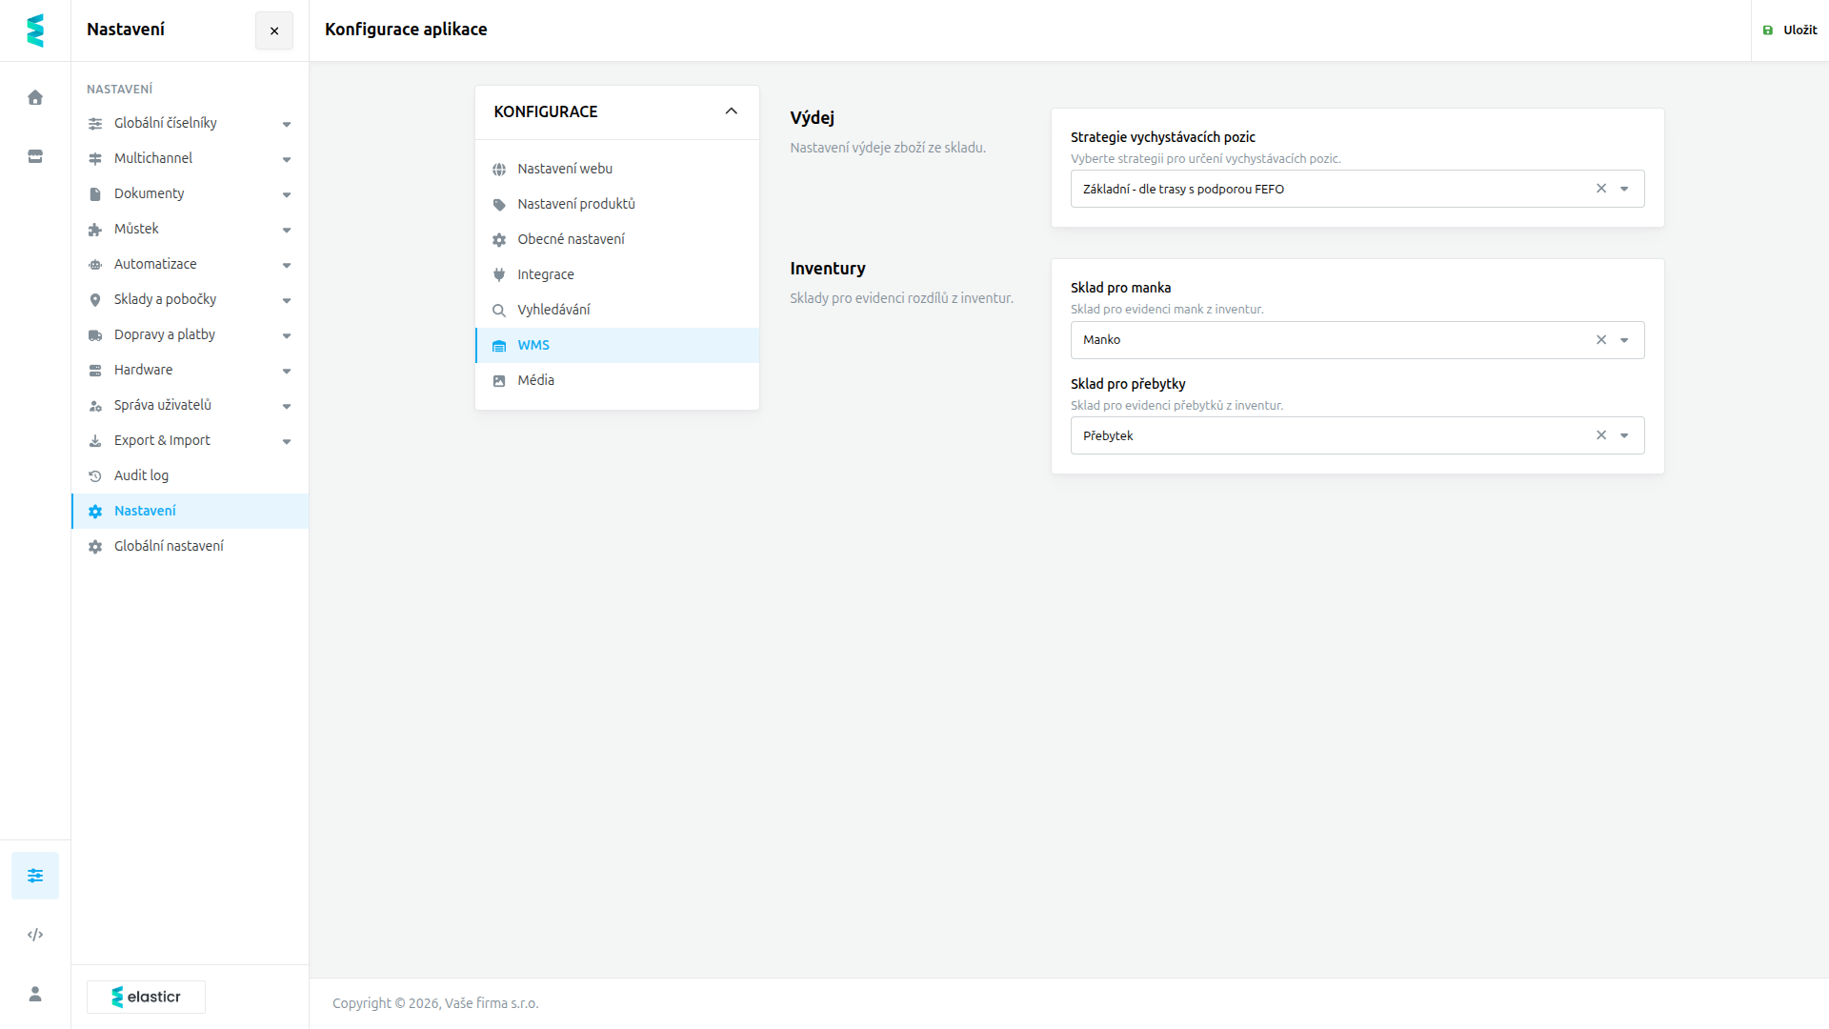
Task: Click the Nastavení produktů tag icon
Action: [499, 205]
